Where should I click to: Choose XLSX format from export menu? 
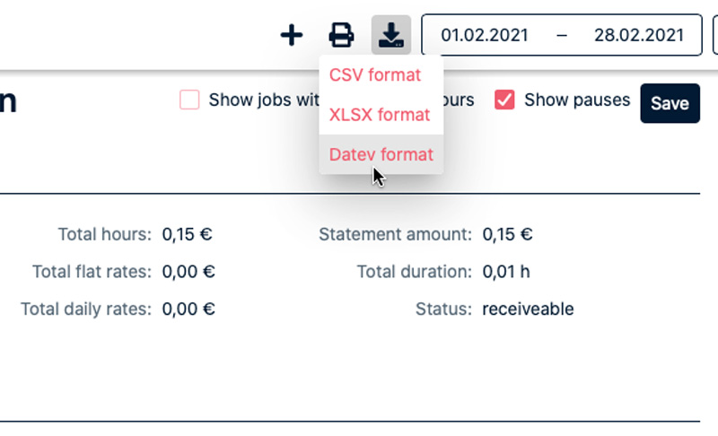point(380,115)
